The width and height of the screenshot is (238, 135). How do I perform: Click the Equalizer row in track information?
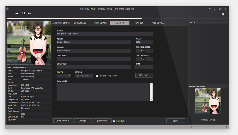[x=29, y=120]
